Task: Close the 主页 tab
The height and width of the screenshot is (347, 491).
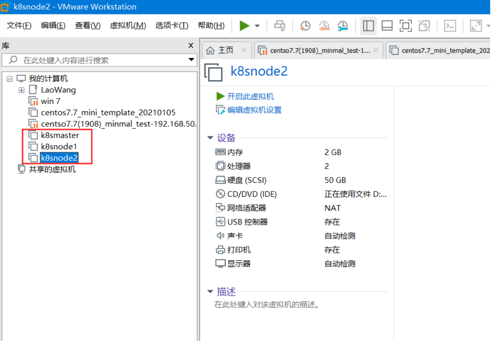Action: click(x=244, y=50)
